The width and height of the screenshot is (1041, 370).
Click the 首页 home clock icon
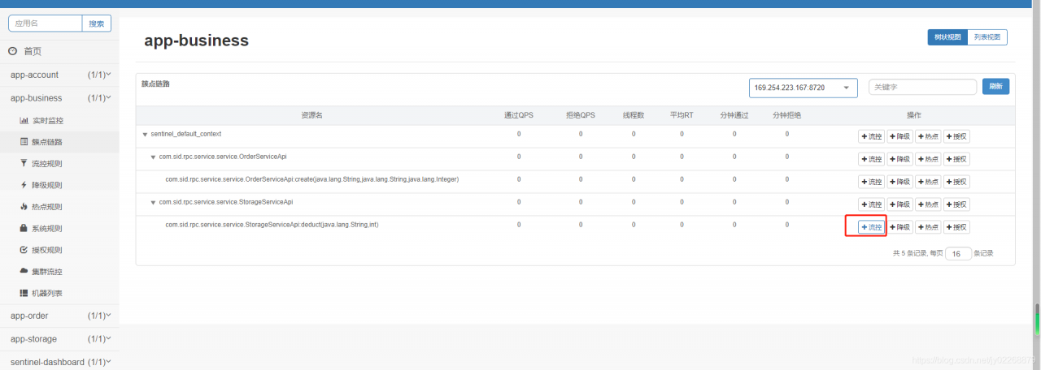click(13, 51)
